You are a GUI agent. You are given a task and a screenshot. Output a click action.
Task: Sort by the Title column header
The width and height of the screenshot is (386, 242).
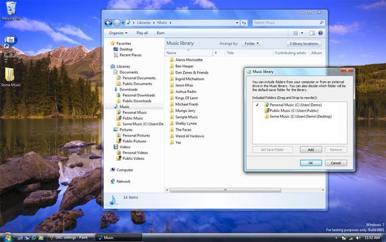[249, 53]
